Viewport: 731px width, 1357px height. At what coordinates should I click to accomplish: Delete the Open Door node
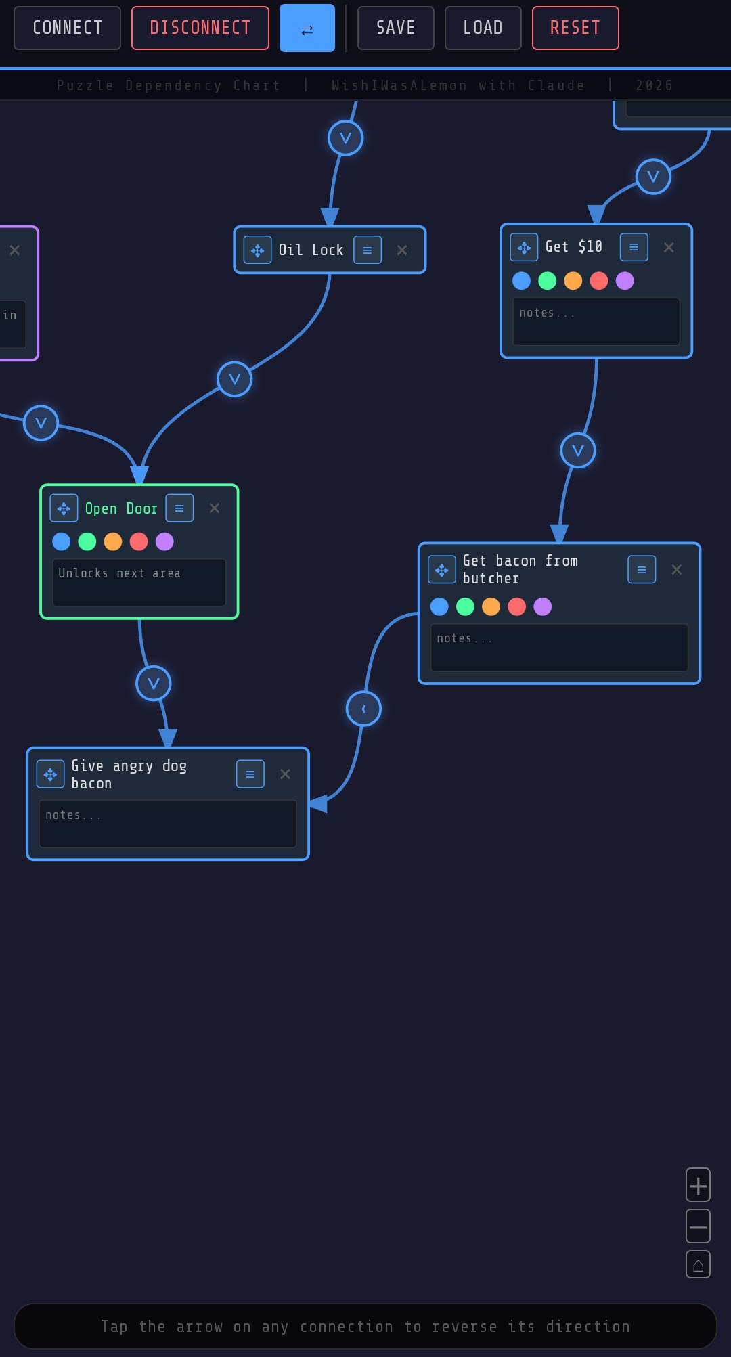coord(215,508)
